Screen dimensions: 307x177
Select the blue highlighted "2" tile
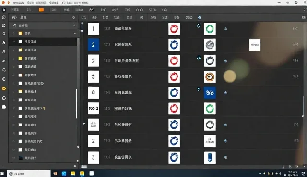click(x=94, y=45)
